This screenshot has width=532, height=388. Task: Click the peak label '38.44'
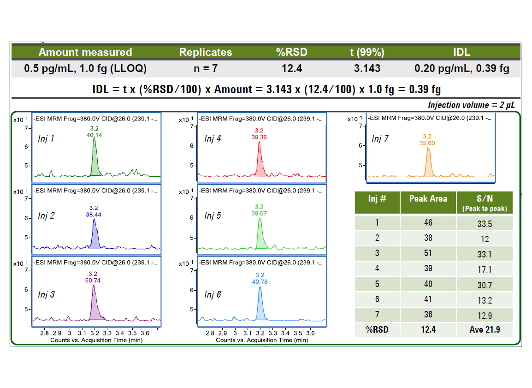(94, 215)
